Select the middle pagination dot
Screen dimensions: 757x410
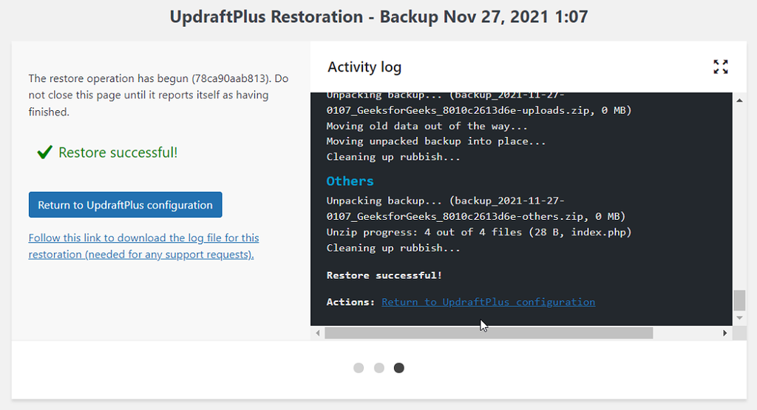tap(379, 368)
